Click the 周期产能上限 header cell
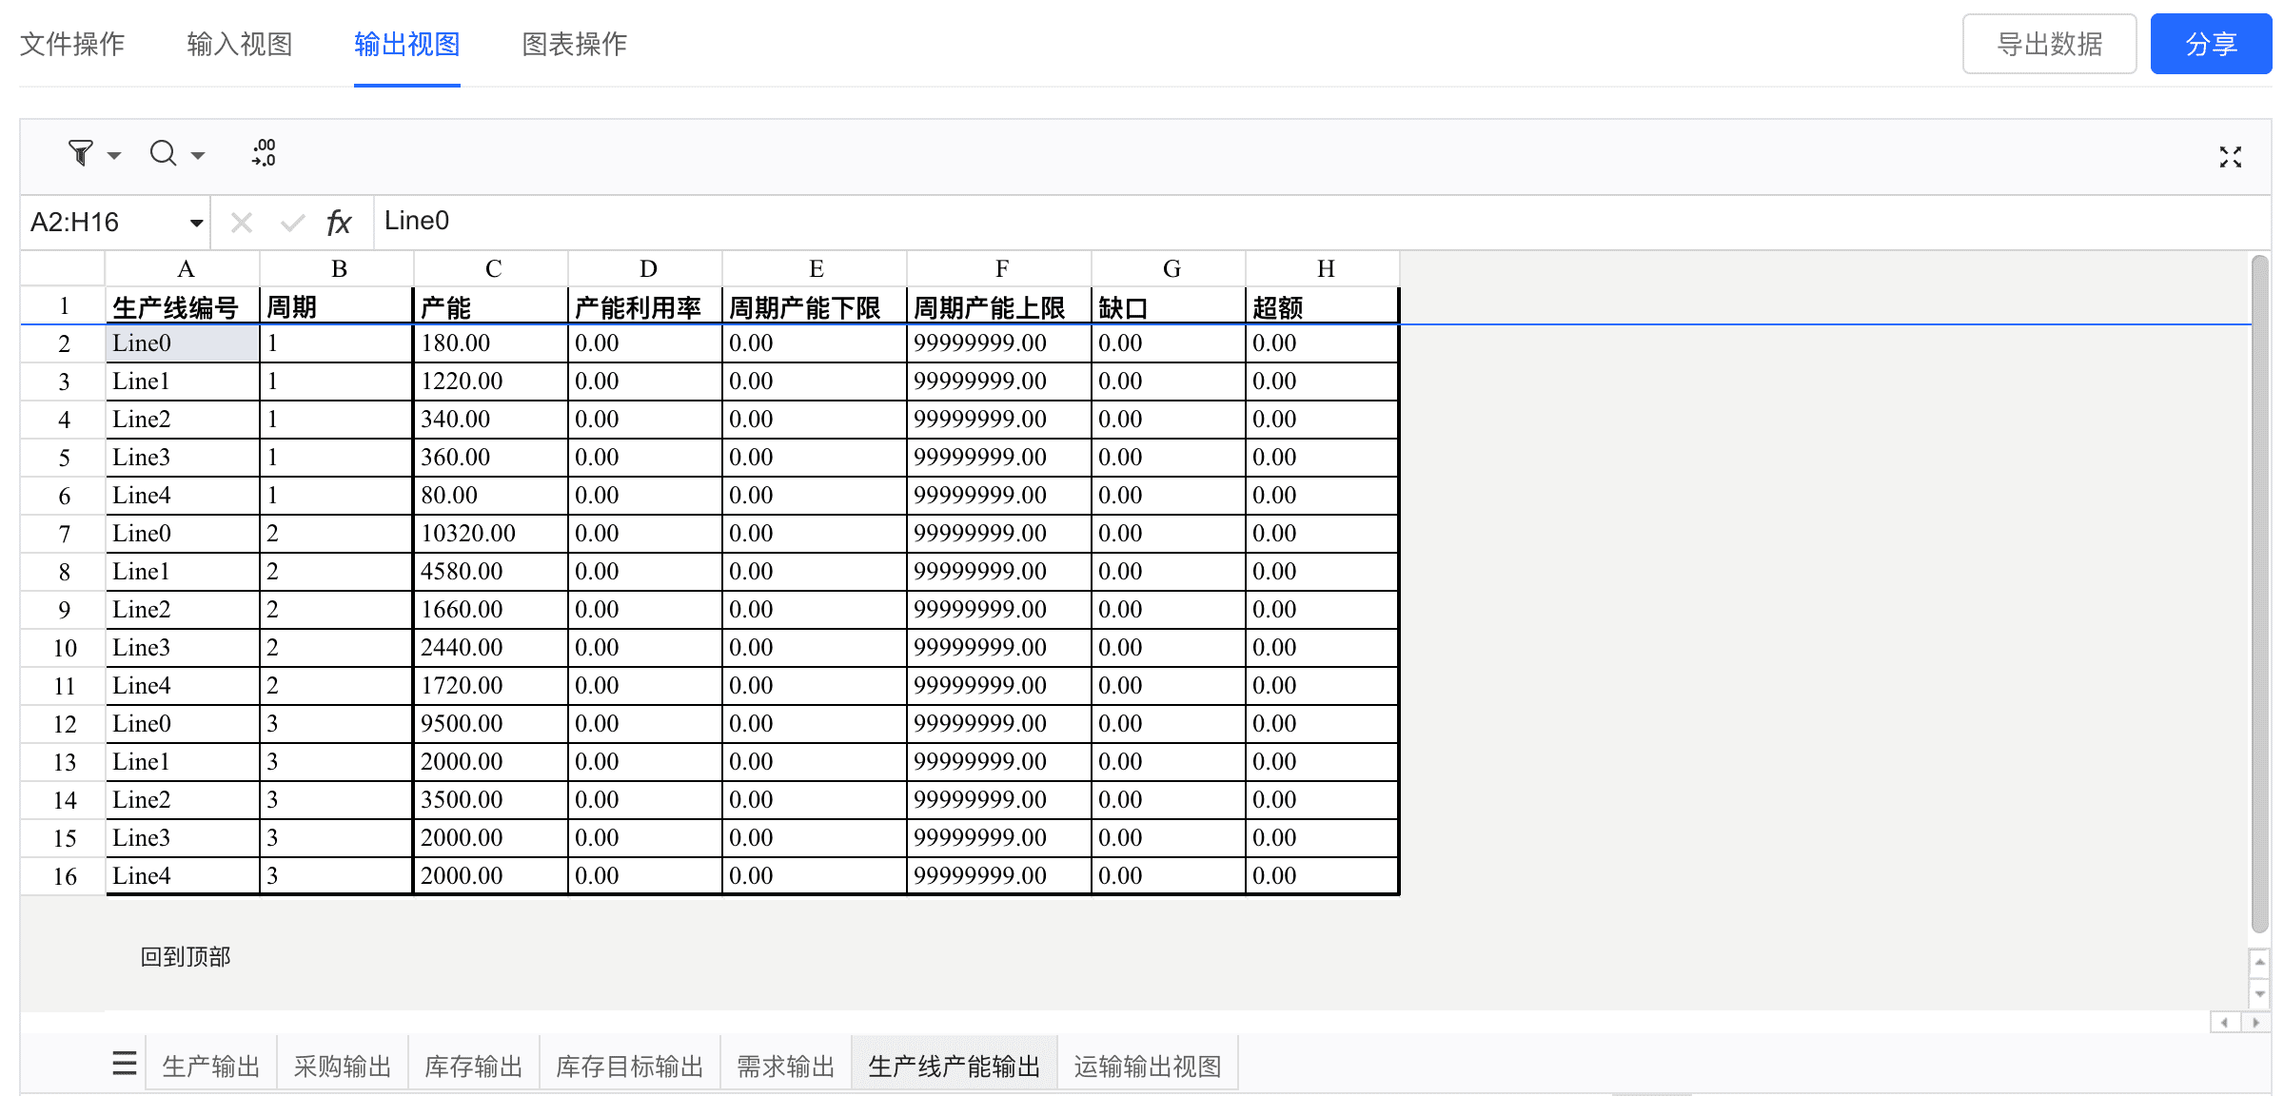 1000,306
